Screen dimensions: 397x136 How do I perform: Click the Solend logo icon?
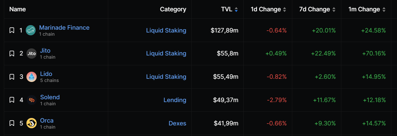coord(32,100)
